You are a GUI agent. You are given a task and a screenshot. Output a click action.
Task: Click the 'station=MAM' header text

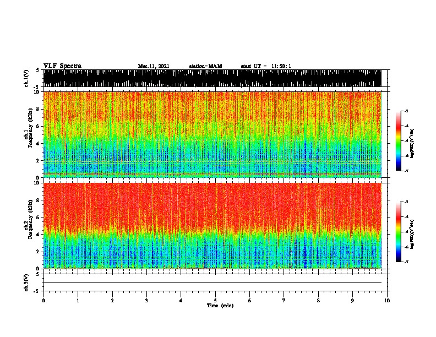click(205, 66)
